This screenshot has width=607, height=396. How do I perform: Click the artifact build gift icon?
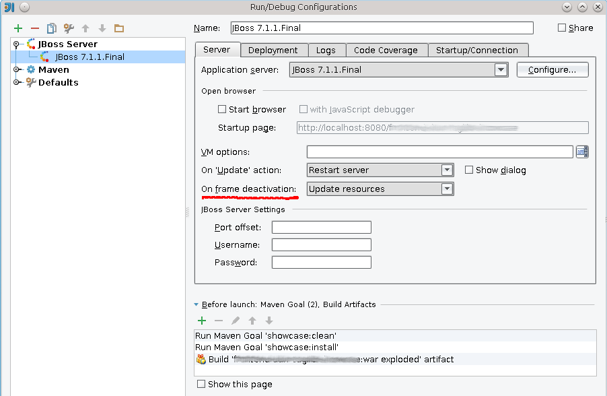(201, 359)
